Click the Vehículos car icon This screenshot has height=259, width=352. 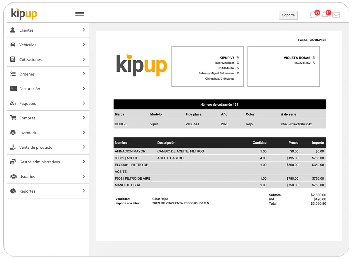click(12, 44)
